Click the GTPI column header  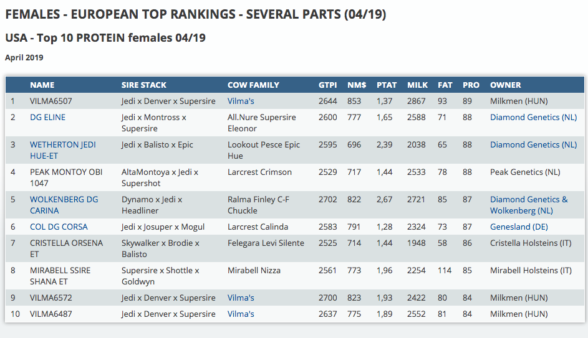(327, 85)
